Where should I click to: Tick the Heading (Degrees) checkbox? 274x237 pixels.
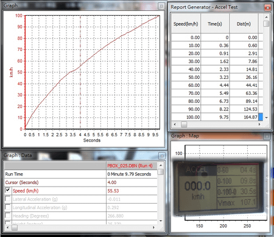(8, 215)
